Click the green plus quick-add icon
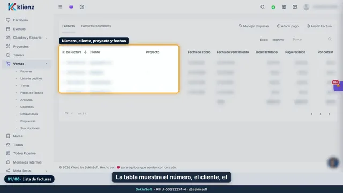 click(273, 7)
